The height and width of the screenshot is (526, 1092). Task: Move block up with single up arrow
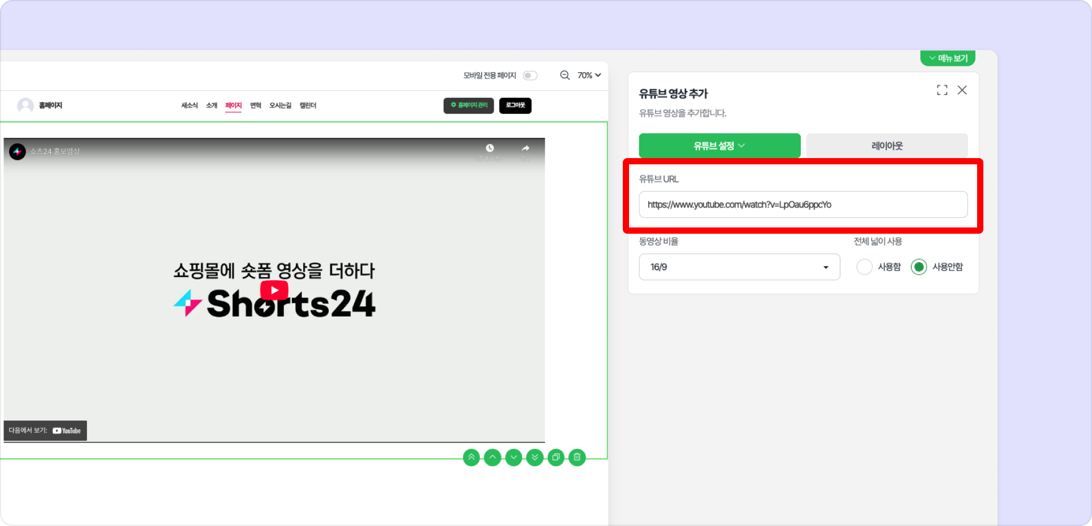pyautogui.click(x=493, y=457)
